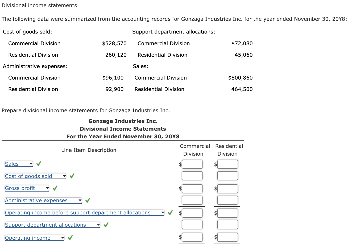Open the Gross profit dropdown
This screenshot has width=356, height=249.
coord(27,188)
